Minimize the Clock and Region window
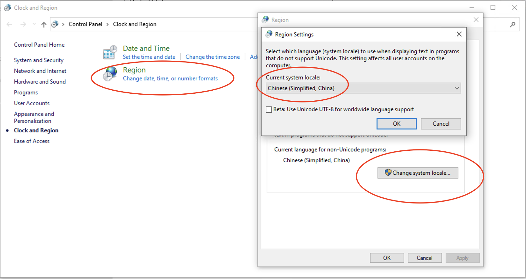Viewport: 526px width, 279px height. point(472,8)
